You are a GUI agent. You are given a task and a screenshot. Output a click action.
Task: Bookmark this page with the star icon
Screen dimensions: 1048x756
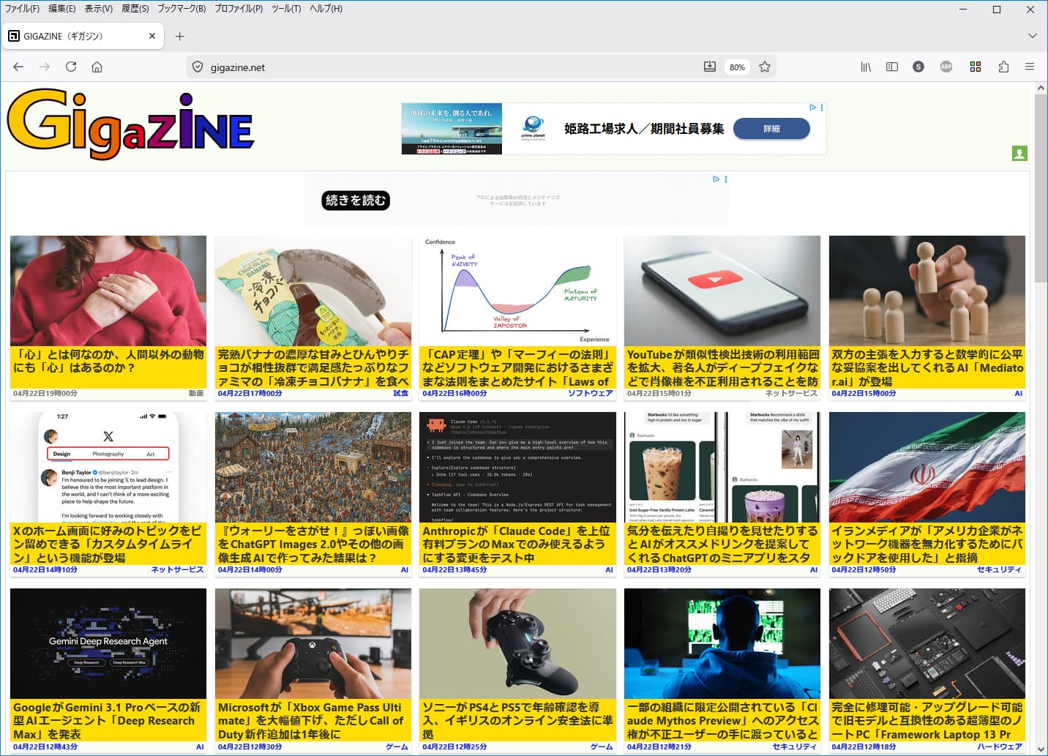pyautogui.click(x=765, y=67)
